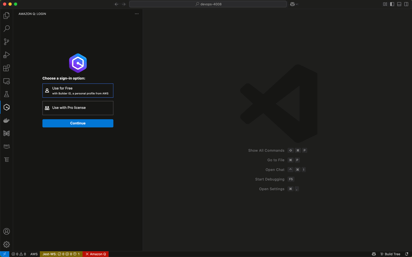The width and height of the screenshot is (412, 257).
Task: Open the Extensions view icon
Action: click(x=7, y=68)
